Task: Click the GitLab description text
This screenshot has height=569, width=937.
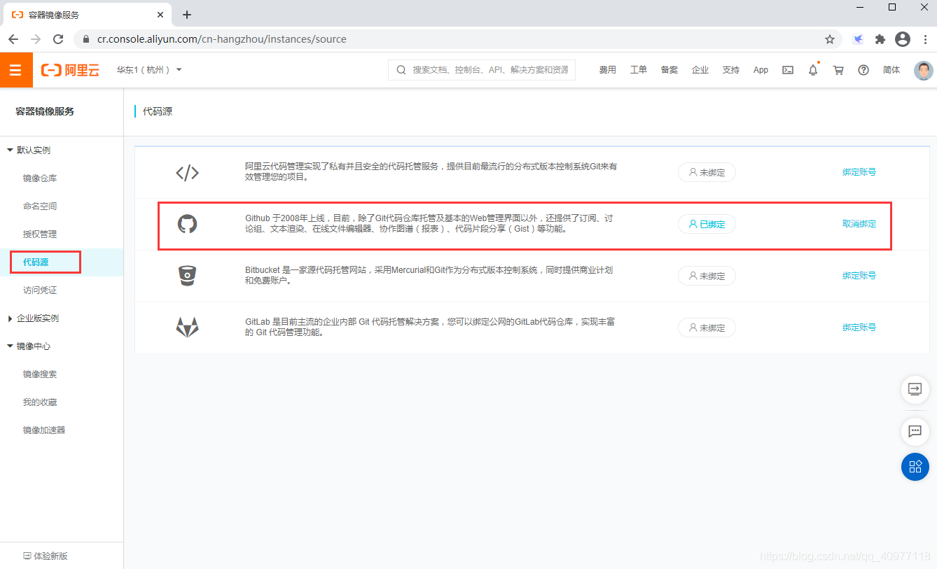Action: [x=431, y=327]
